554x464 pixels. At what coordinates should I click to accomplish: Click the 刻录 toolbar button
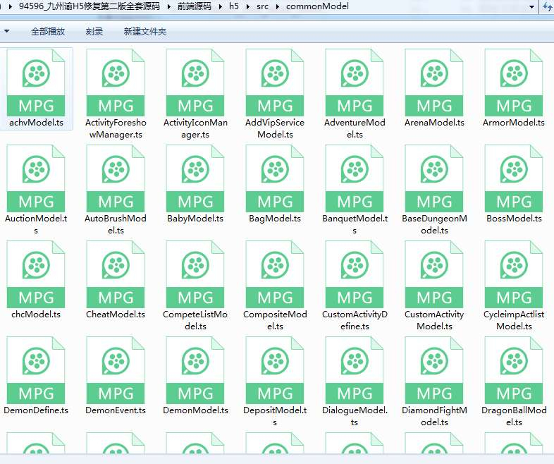[x=94, y=32]
